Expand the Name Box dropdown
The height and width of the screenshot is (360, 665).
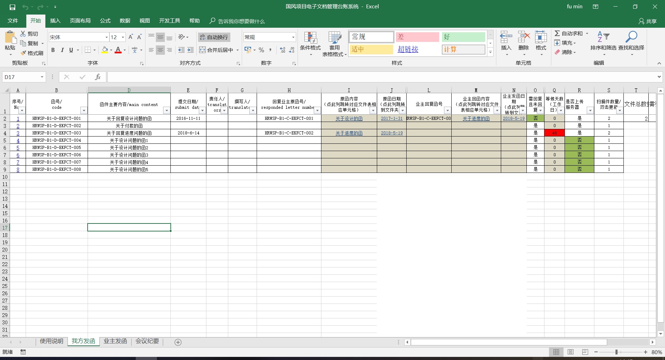[x=42, y=77]
